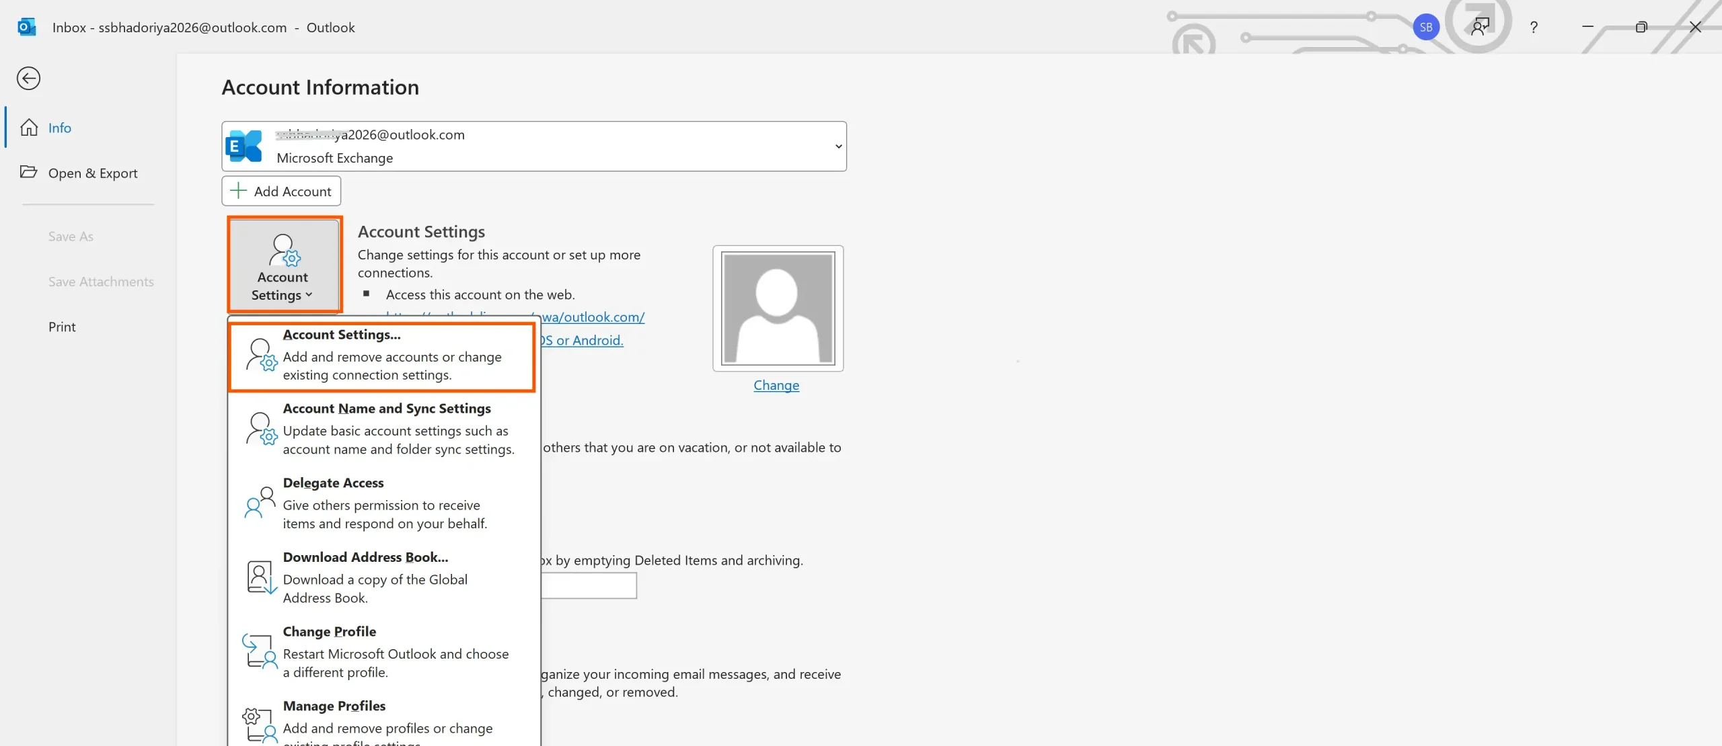
Task: Choose Change Profile menu entry
Action: 382,652
